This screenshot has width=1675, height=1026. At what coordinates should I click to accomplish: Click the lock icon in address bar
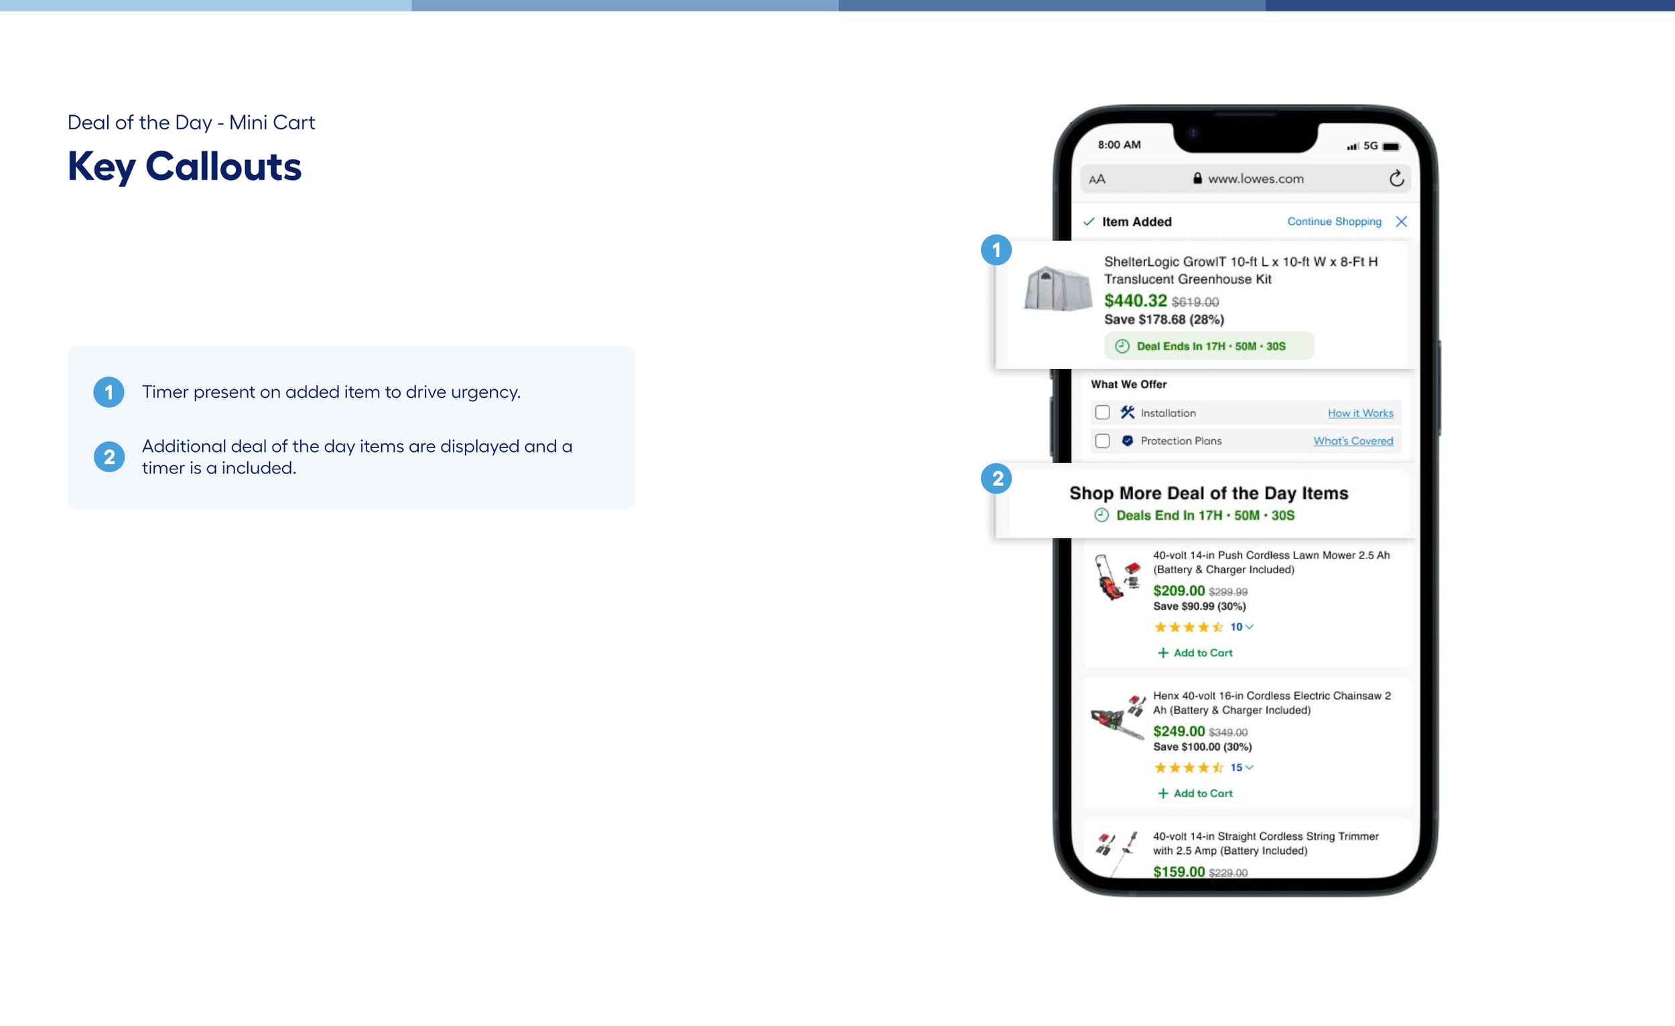(1197, 178)
